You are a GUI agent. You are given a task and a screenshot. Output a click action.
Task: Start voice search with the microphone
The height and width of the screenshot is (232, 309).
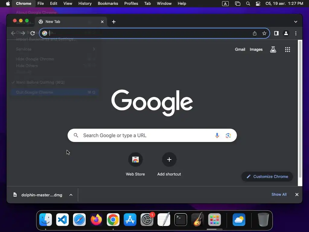pos(217,135)
